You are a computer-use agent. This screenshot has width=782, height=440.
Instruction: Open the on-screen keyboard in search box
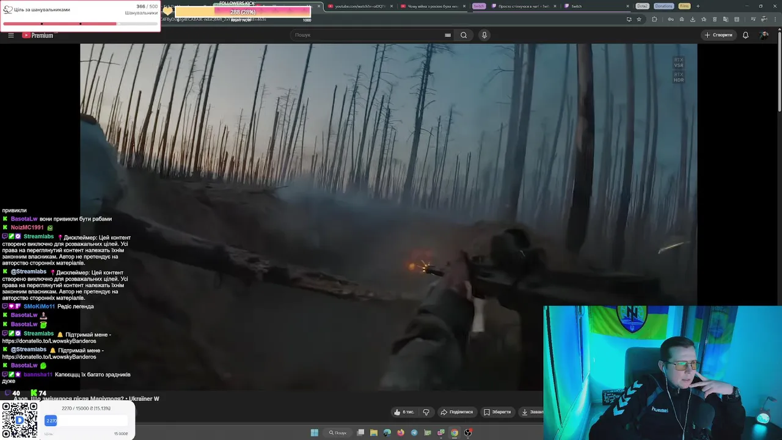tap(448, 35)
